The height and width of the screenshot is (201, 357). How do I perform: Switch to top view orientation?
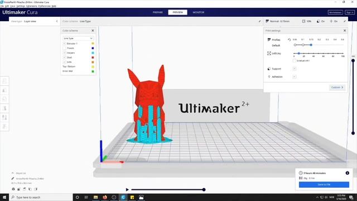point(25,189)
